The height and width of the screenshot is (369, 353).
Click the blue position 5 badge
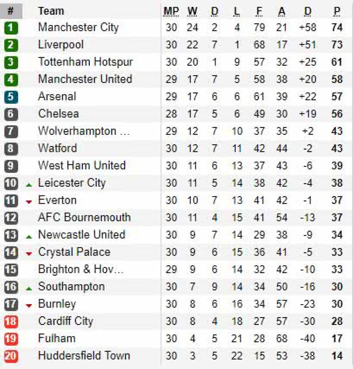[11, 97]
